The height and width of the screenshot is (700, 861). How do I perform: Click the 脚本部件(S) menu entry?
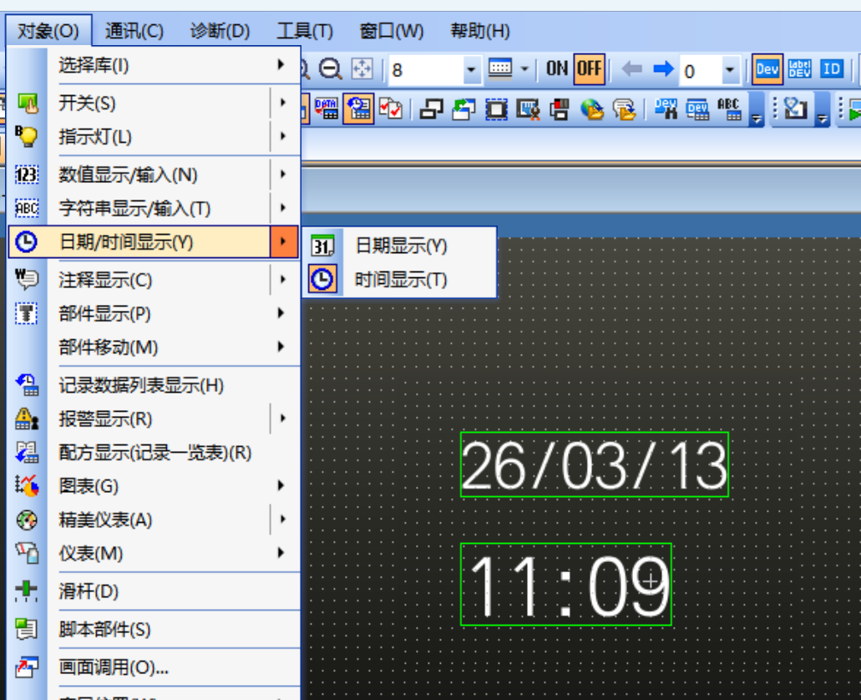[104, 630]
